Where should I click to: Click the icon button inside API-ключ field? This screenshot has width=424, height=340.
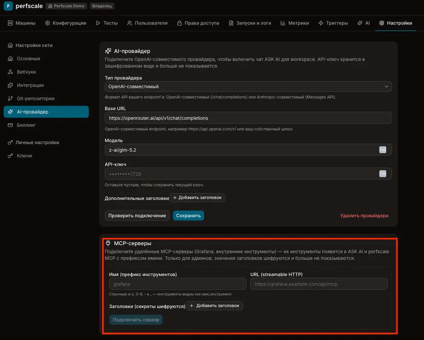[383, 174]
